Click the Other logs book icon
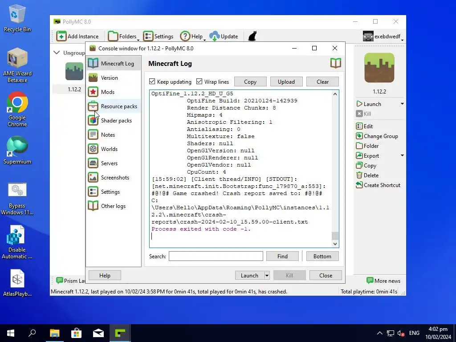Viewport: 456px width, 342px height. pyautogui.click(x=93, y=206)
